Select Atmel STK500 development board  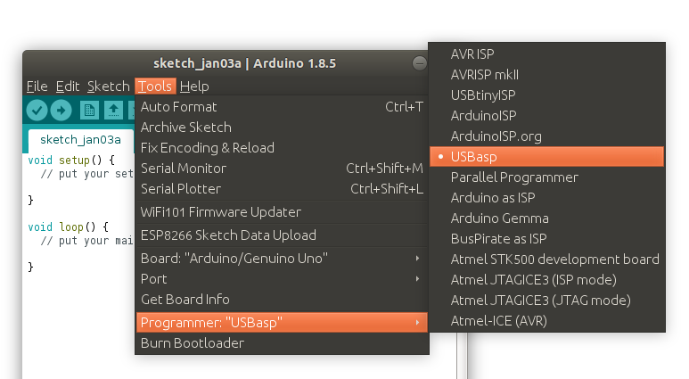[546, 260]
